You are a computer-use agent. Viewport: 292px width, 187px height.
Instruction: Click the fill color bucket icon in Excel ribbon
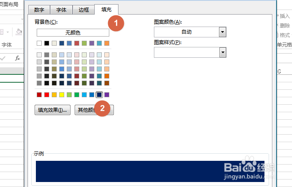pyautogui.click(x=19, y=32)
